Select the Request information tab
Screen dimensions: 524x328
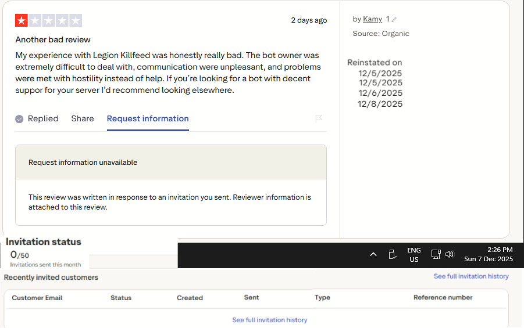point(148,118)
